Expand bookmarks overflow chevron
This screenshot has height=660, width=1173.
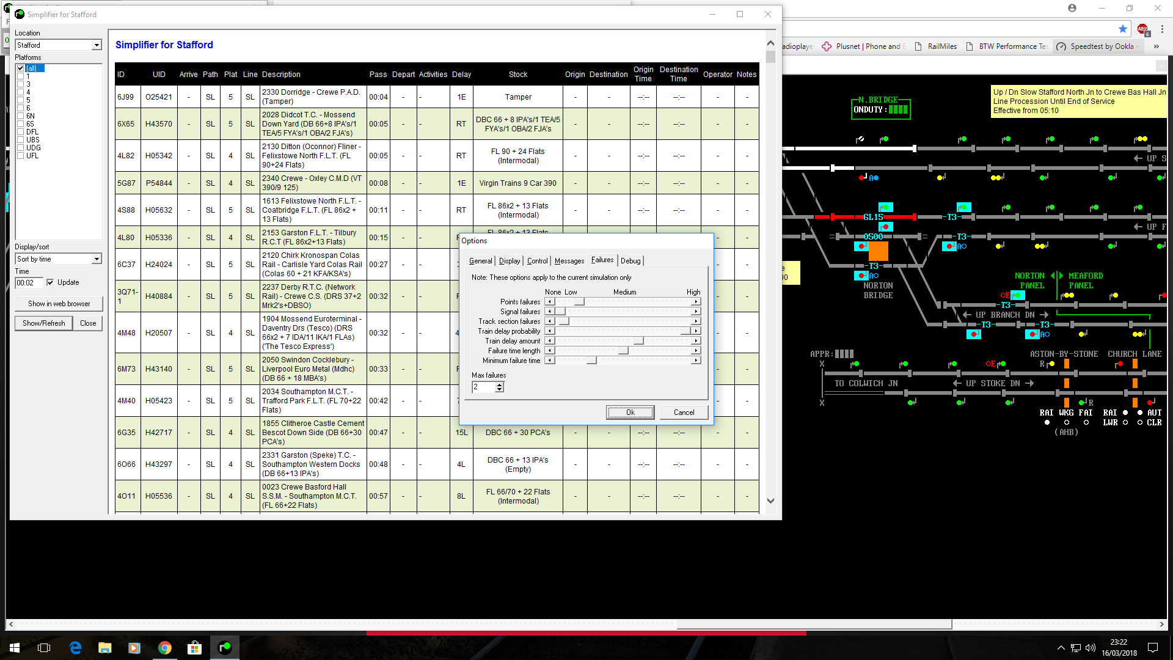click(1156, 46)
